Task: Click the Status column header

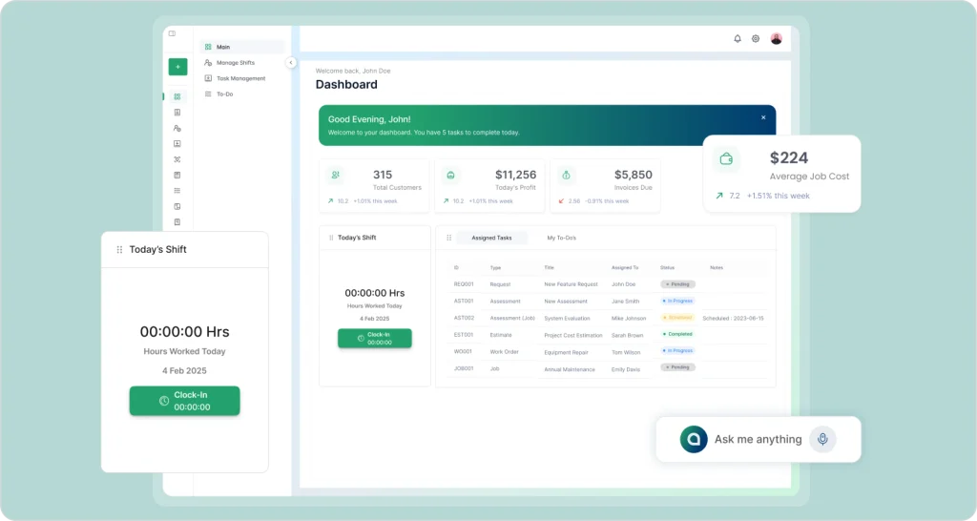Action: [667, 267]
